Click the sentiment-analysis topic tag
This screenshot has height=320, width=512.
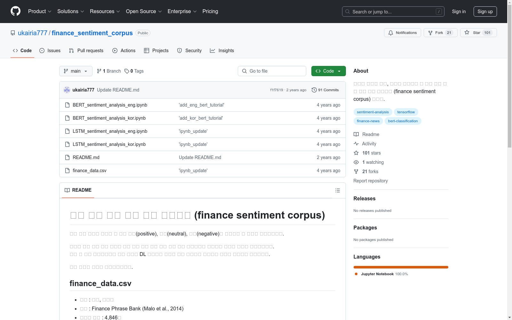coord(373,112)
